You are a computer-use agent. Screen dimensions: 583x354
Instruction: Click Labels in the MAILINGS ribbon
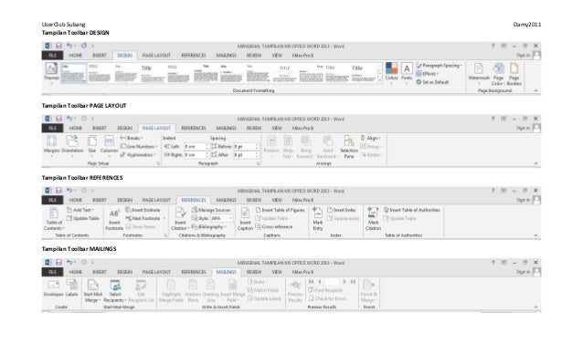coord(72,288)
